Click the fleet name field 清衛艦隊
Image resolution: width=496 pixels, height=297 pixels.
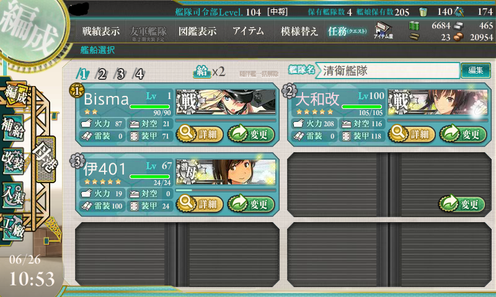point(387,71)
